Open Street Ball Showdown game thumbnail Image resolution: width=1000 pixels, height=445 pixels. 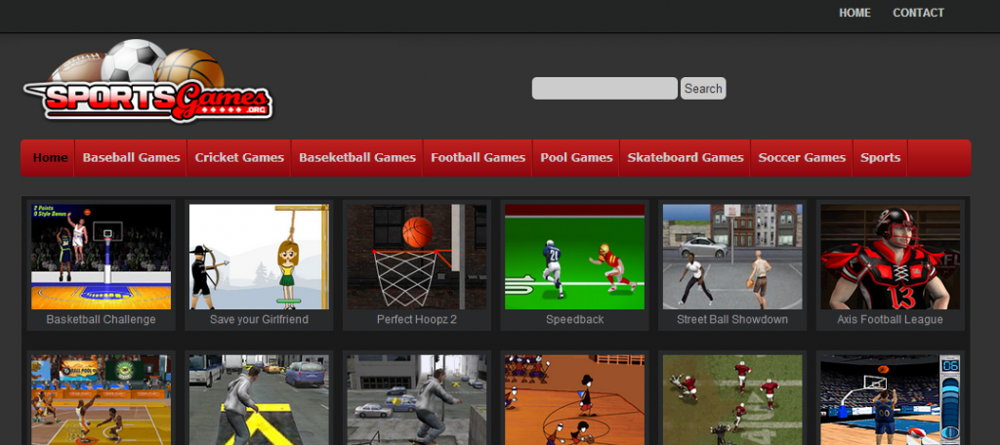[732, 257]
